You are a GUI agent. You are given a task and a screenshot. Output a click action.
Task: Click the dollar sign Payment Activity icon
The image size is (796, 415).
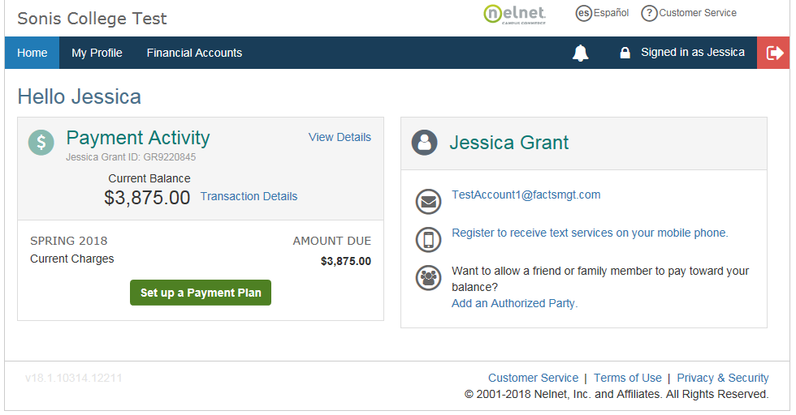pos(41,142)
